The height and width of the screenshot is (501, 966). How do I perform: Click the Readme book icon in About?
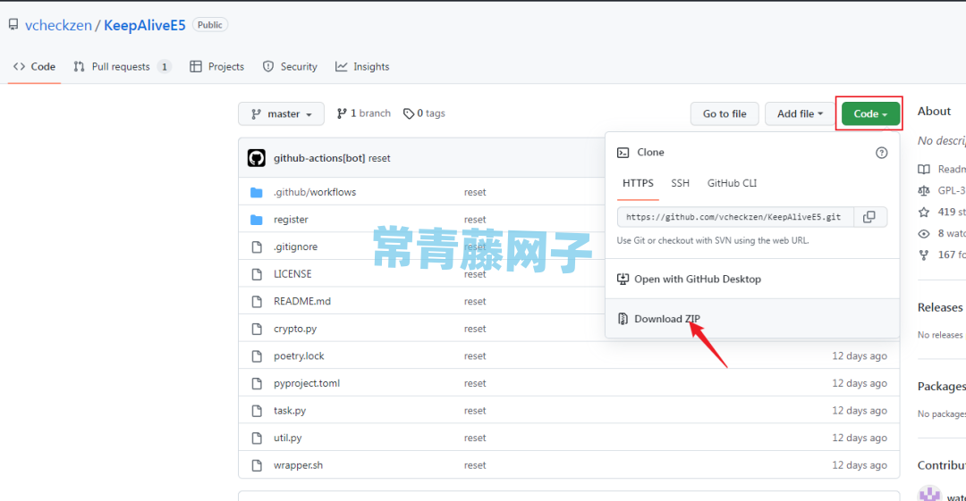pos(923,170)
